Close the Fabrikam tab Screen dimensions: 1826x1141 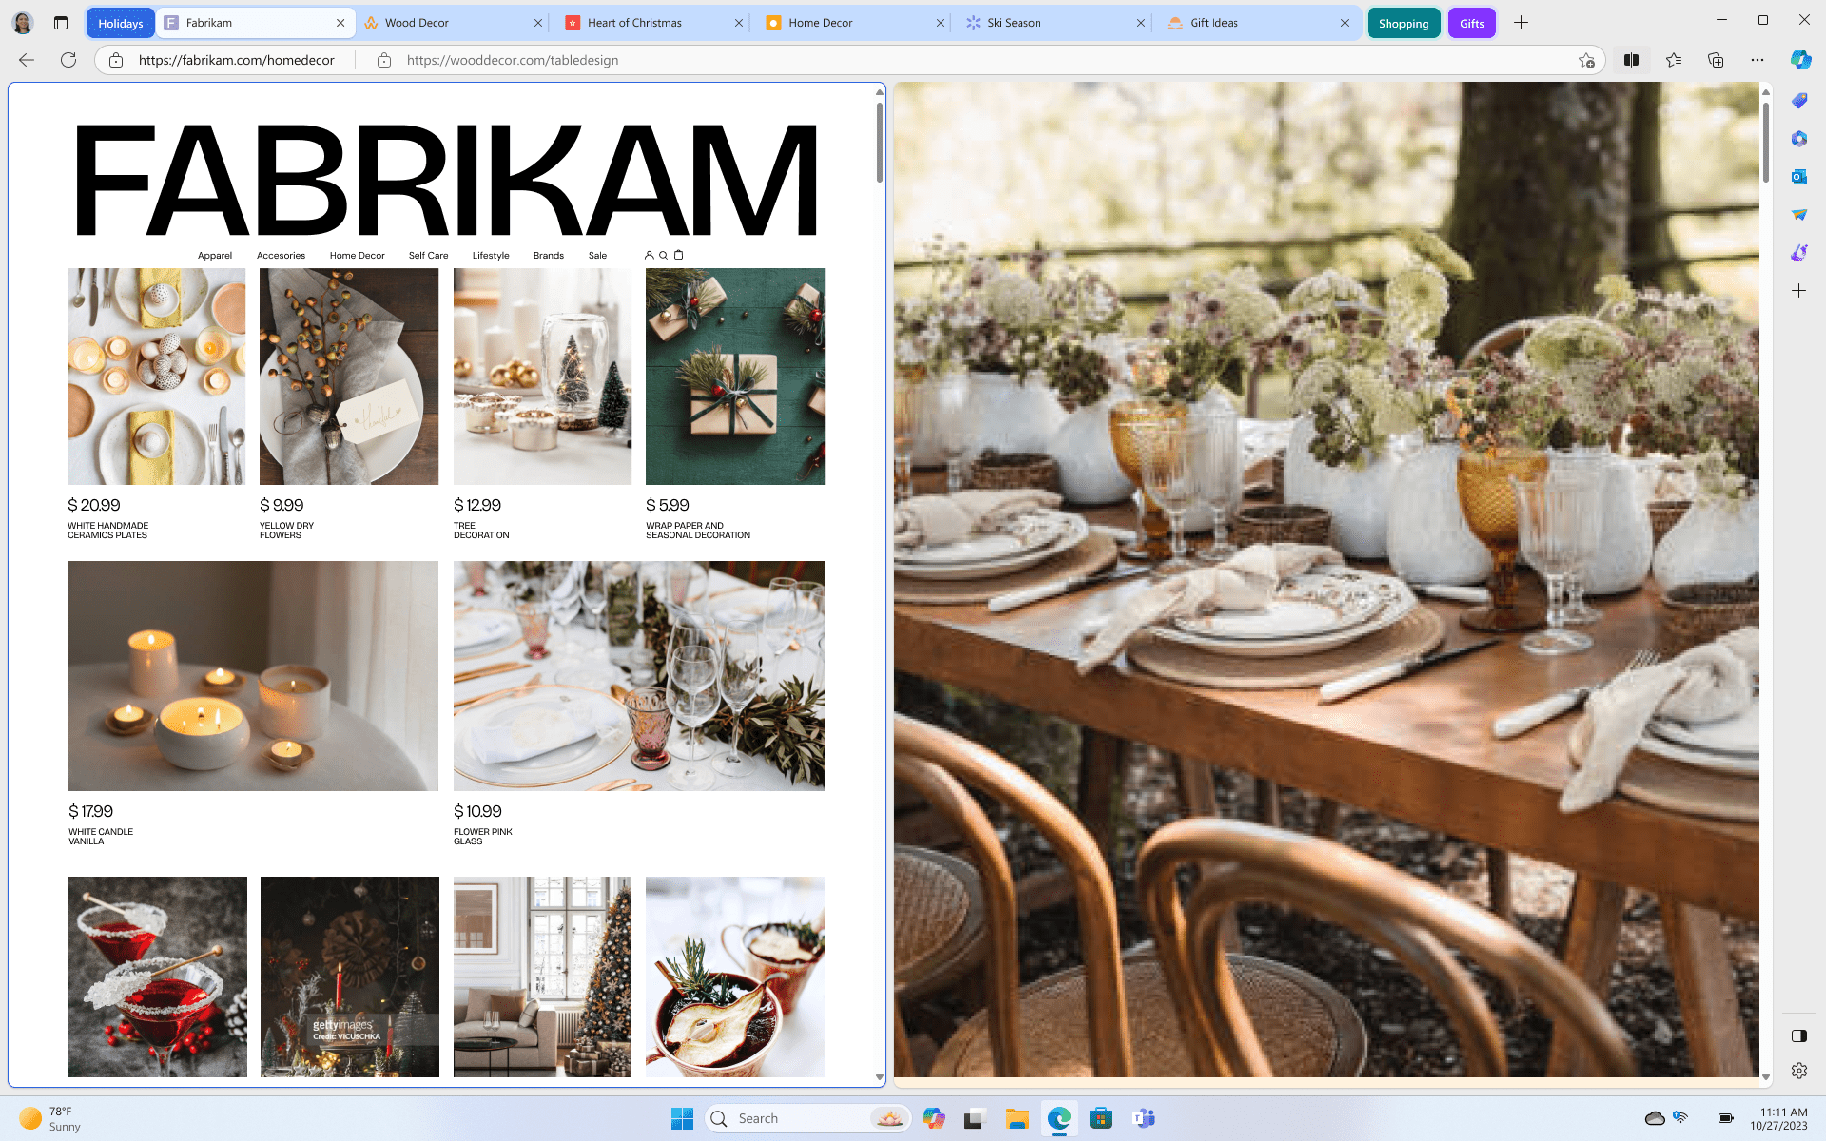click(340, 23)
